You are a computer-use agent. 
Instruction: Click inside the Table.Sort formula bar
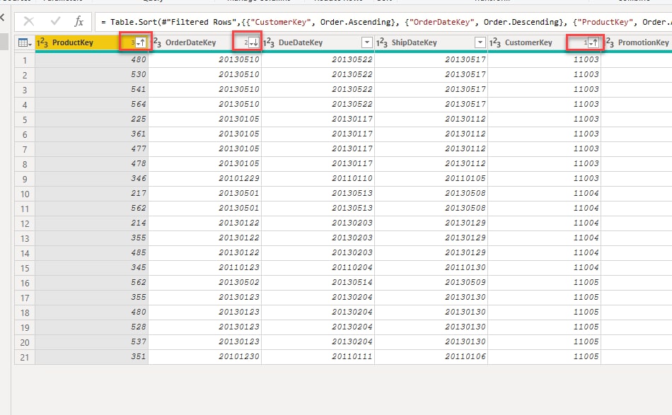(x=383, y=22)
